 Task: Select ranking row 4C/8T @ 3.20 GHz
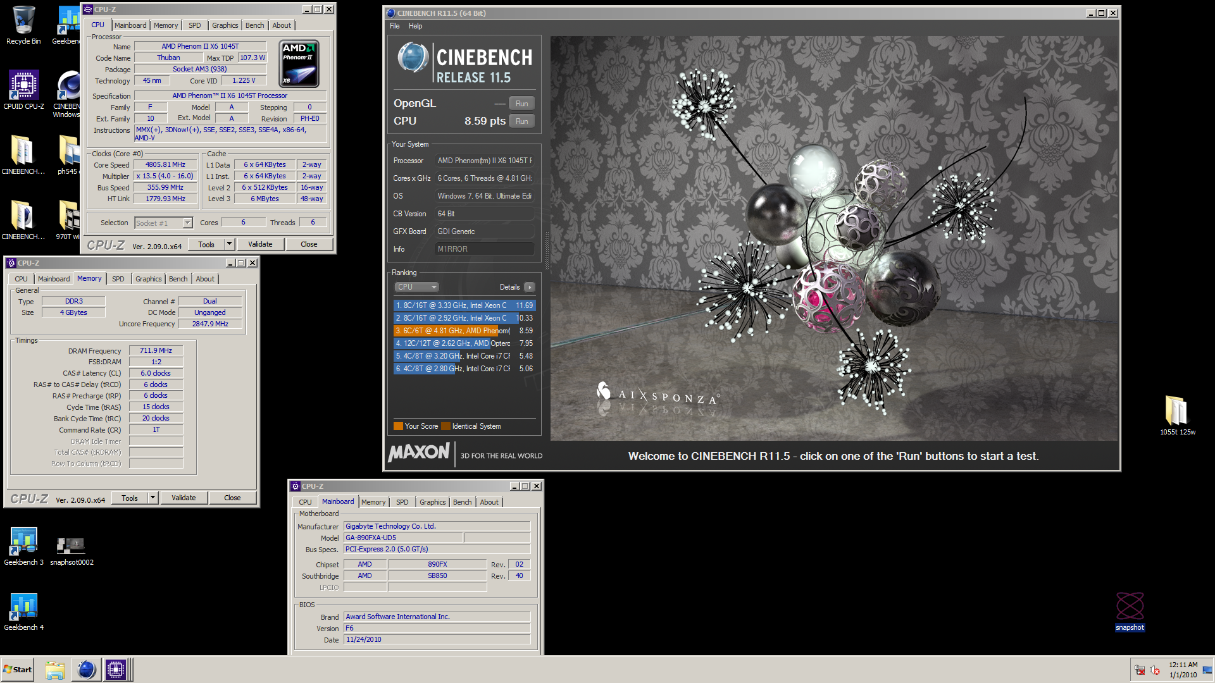pos(464,356)
